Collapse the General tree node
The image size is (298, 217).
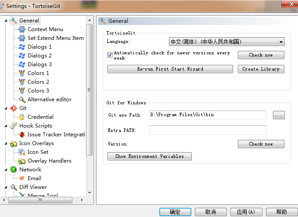pyautogui.click(x=6, y=21)
